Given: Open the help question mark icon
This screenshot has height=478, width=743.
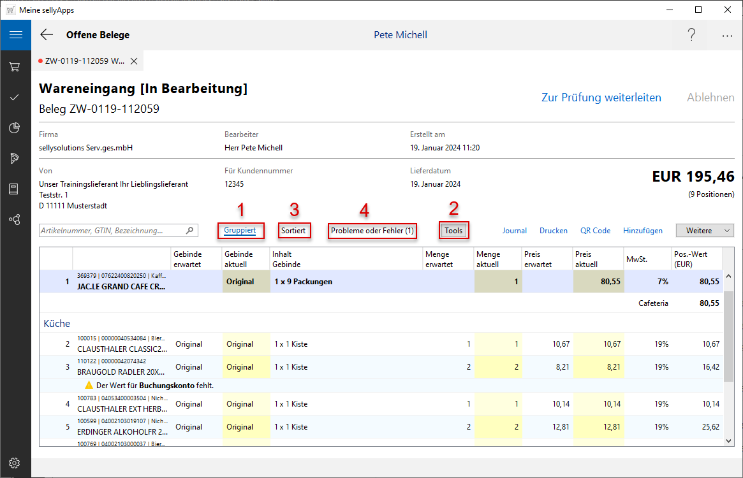Looking at the screenshot, I should tap(691, 35).
